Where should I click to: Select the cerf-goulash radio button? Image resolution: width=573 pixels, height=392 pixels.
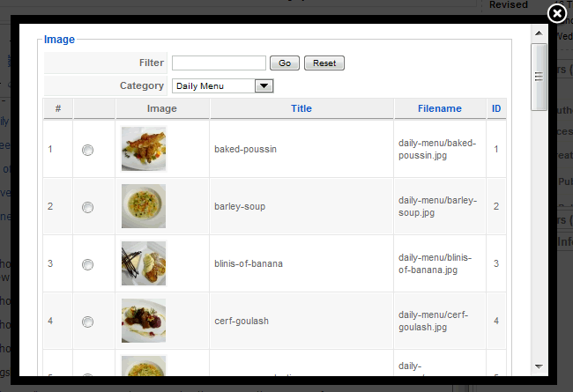(x=87, y=322)
